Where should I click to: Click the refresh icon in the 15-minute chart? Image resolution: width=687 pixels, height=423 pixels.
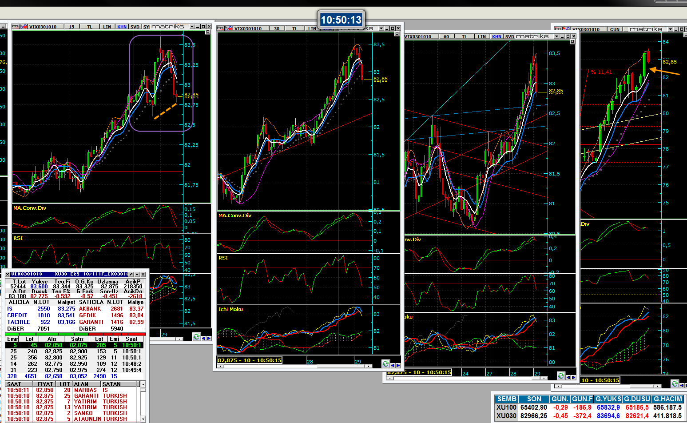pyautogui.click(x=196, y=337)
